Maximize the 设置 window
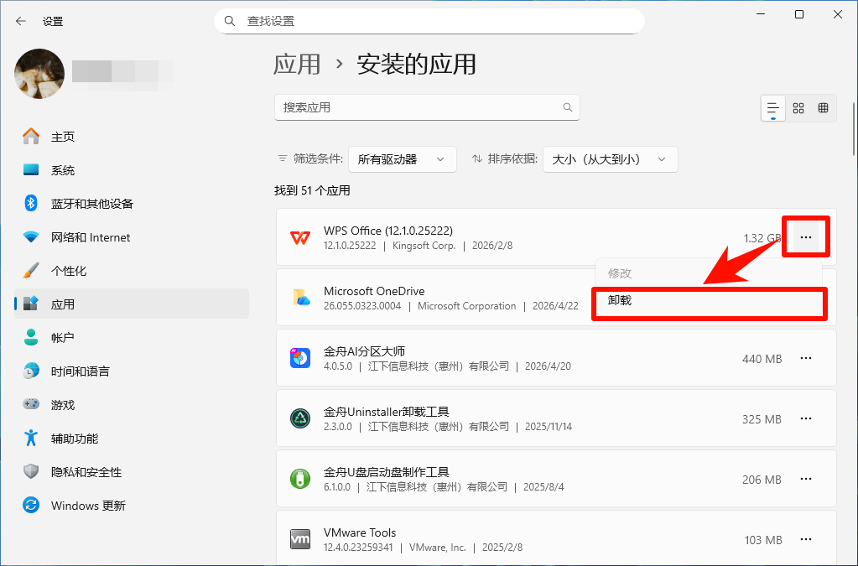Image resolution: width=858 pixels, height=566 pixels. click(x=799, y=14)
